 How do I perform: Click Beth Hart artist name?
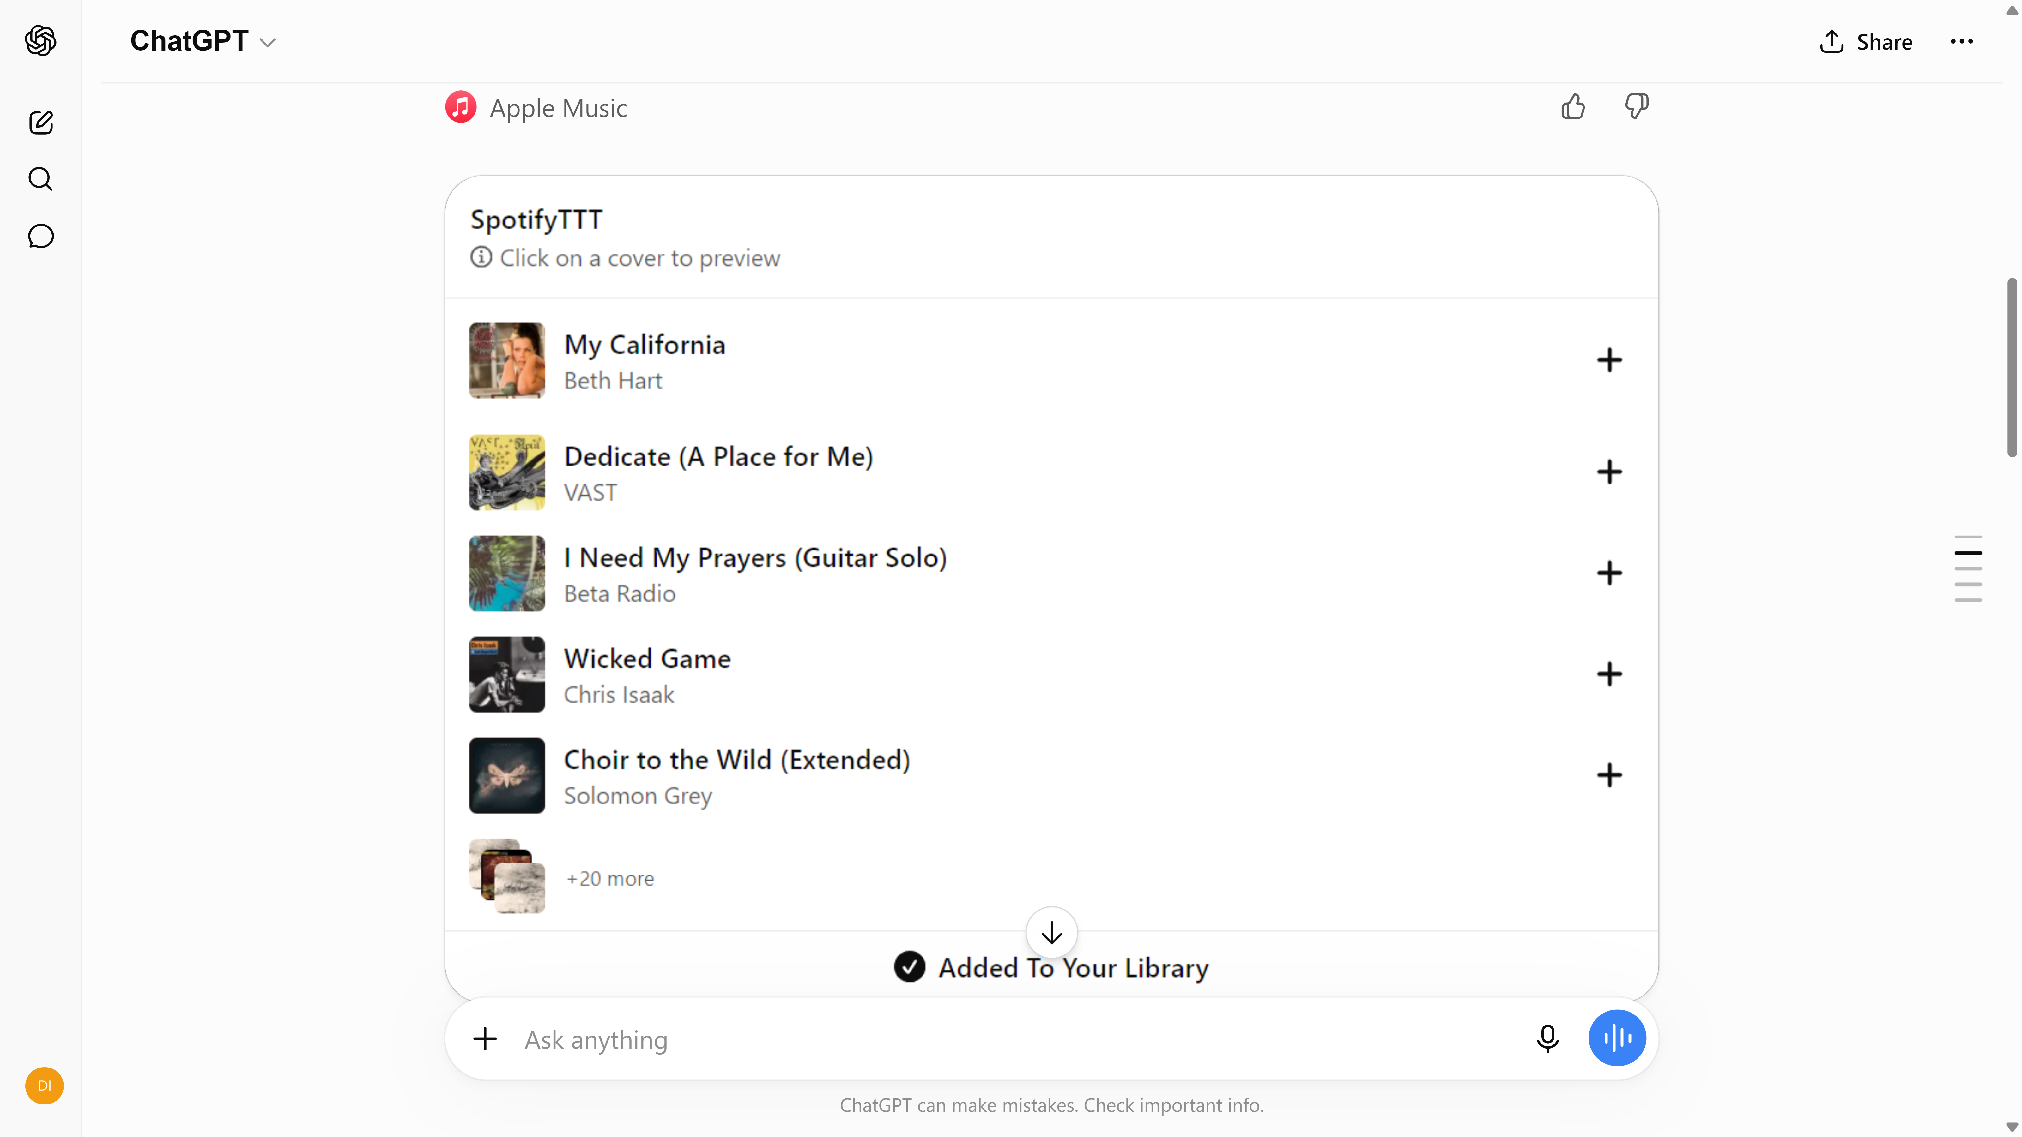pos(613,381)
